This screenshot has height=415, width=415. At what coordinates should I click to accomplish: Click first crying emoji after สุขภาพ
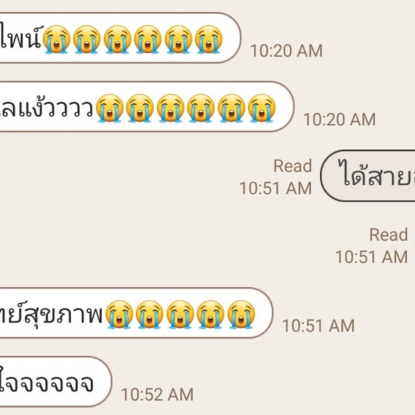point(119,314)
